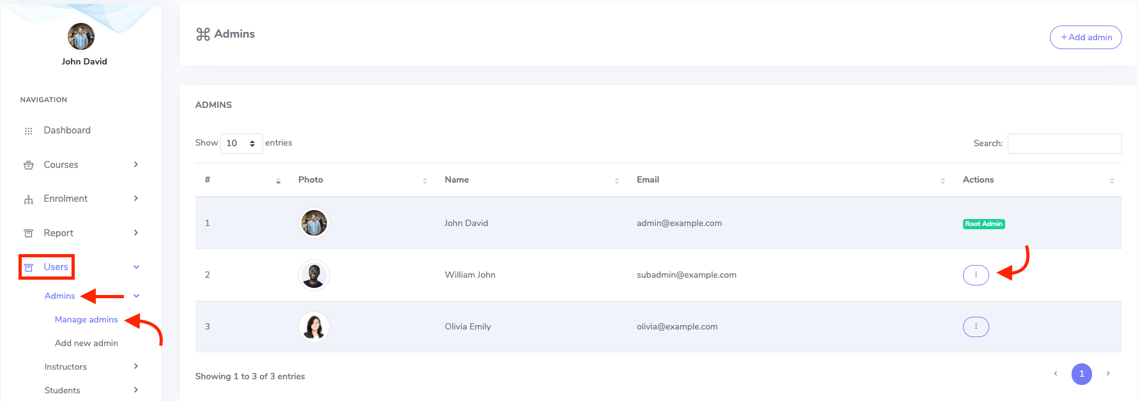The width and height of the screenshot is (1138, 401).
Task: Open the Show entries count dropdown
Action: click(x=241, y=143)
